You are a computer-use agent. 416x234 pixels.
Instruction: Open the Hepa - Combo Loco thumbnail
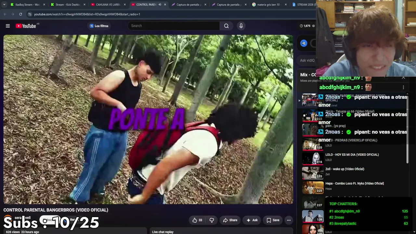313,187
